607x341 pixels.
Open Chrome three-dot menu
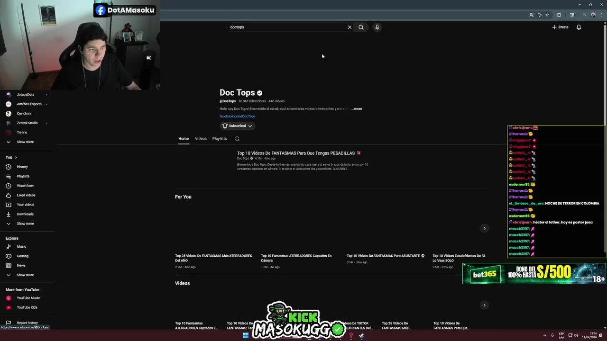coord(601,15)
